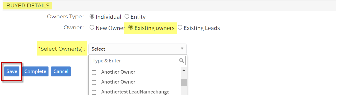Click the owner list scrollbar thumb
This screenshot has width=337, height=95.
tap(184, 83)
